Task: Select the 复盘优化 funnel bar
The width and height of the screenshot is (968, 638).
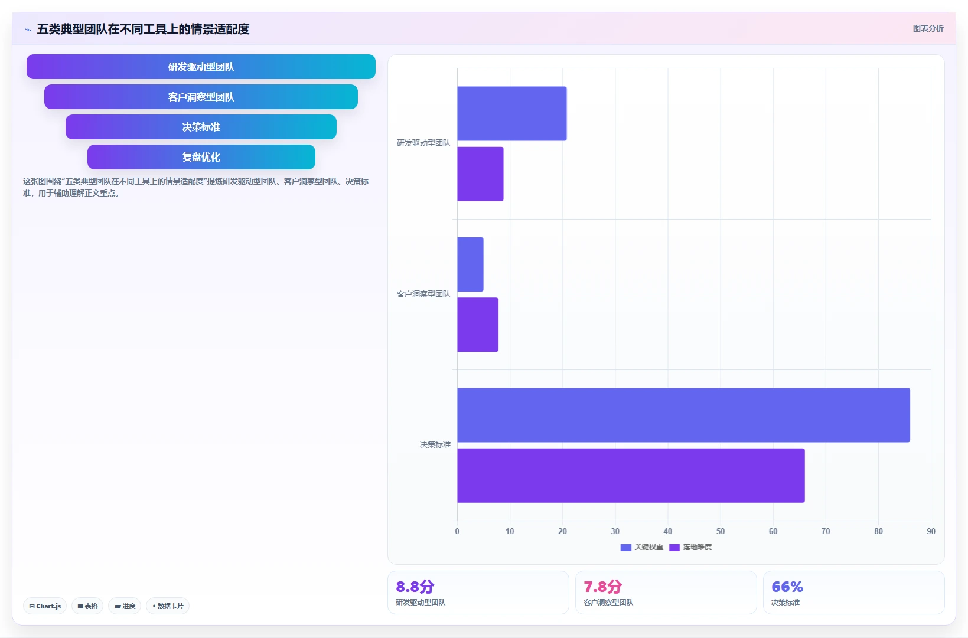Action: 201,157
